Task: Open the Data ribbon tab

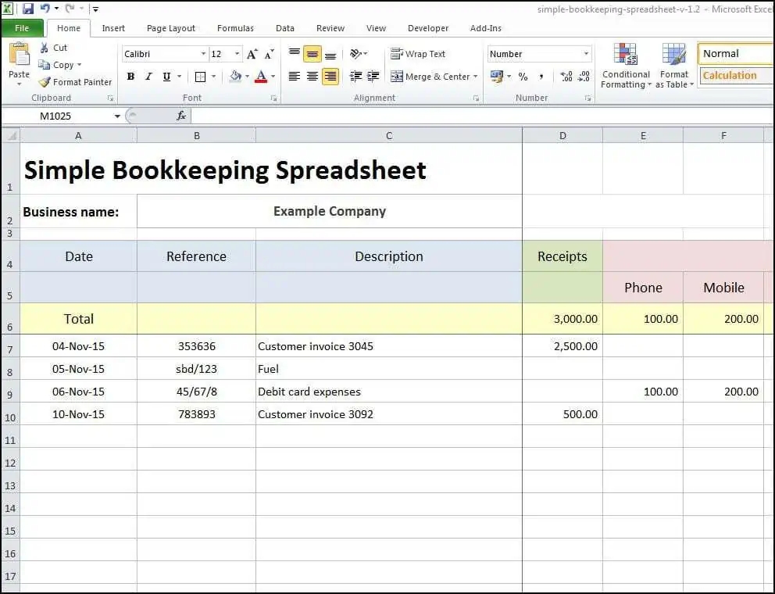Action: click(x=284, y=28)
